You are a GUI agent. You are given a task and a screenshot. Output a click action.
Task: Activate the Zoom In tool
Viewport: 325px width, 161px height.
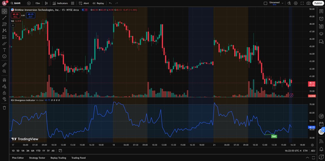pyautogui.click(x=4, y=71)
